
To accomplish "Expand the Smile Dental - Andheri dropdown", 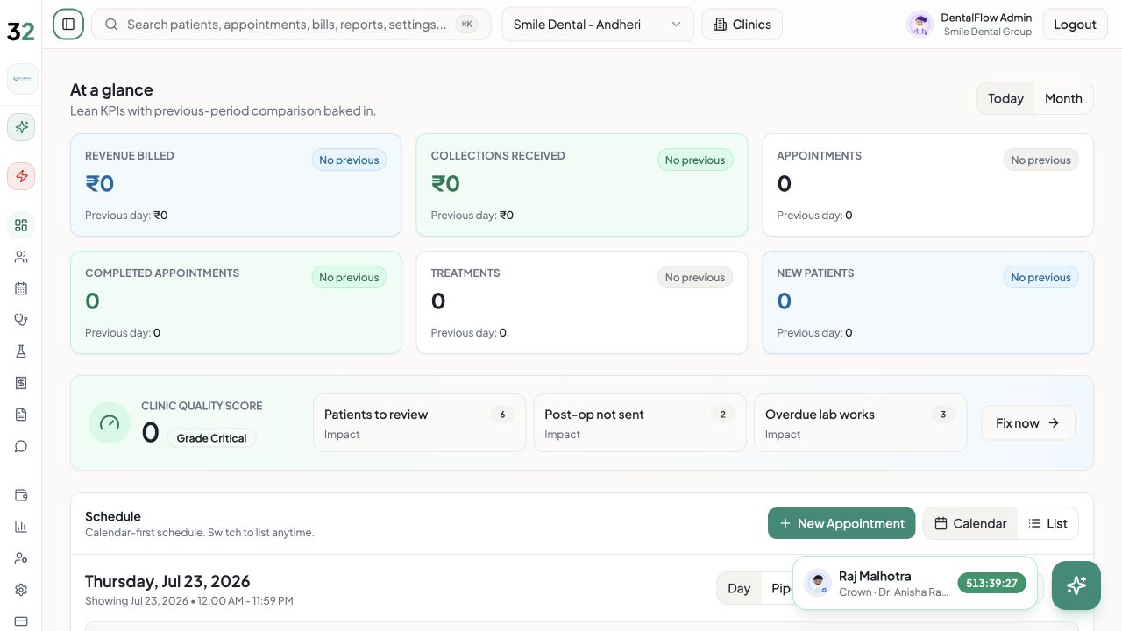I will [x=598, y=25].
